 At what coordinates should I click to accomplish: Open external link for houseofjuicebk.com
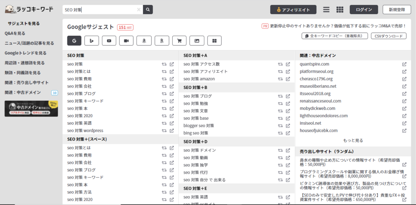point(404,131)
